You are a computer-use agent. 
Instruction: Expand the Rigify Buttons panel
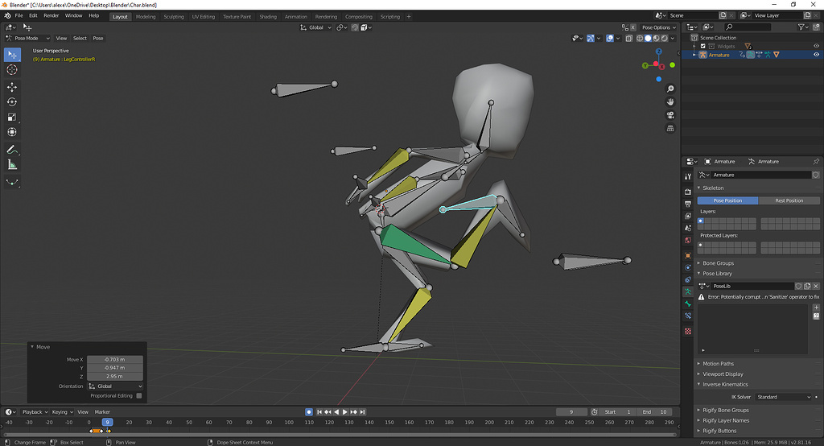(719, 431)
